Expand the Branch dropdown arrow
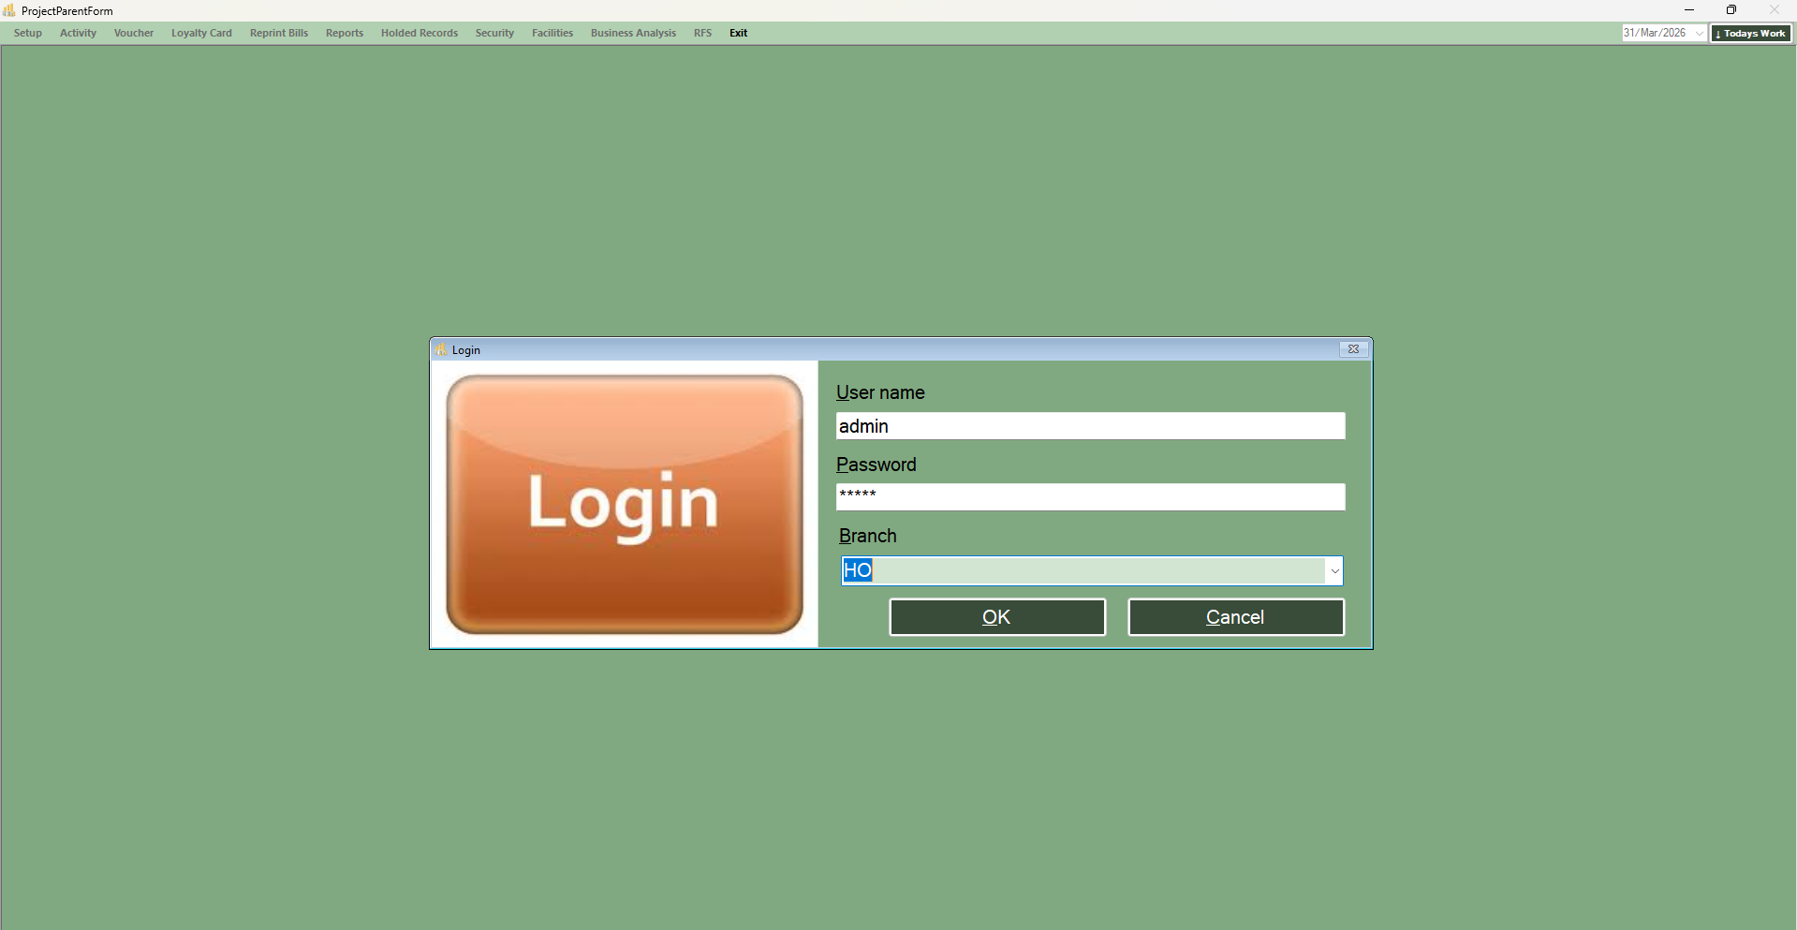This screenshot has width=1797, height=930. 1334,570
